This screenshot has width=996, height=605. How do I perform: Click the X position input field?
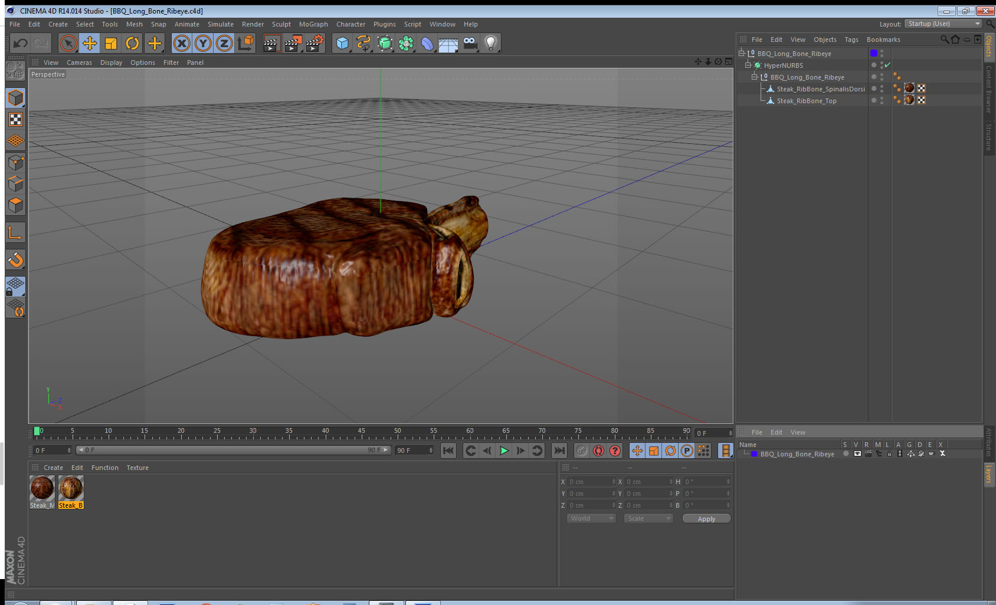coord(591,482)
